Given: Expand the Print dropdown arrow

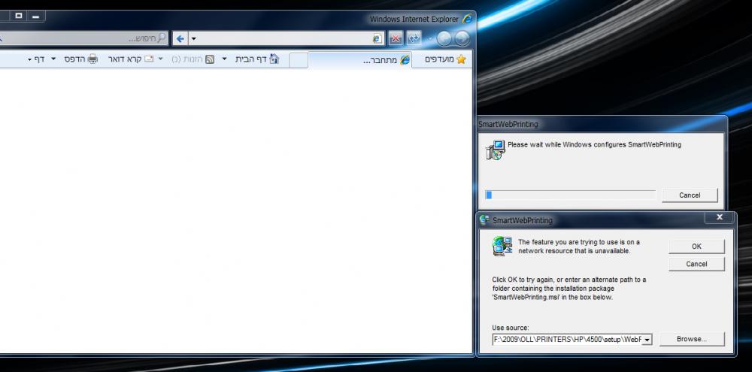Looking at the screenshot, I should pos(53,59).
